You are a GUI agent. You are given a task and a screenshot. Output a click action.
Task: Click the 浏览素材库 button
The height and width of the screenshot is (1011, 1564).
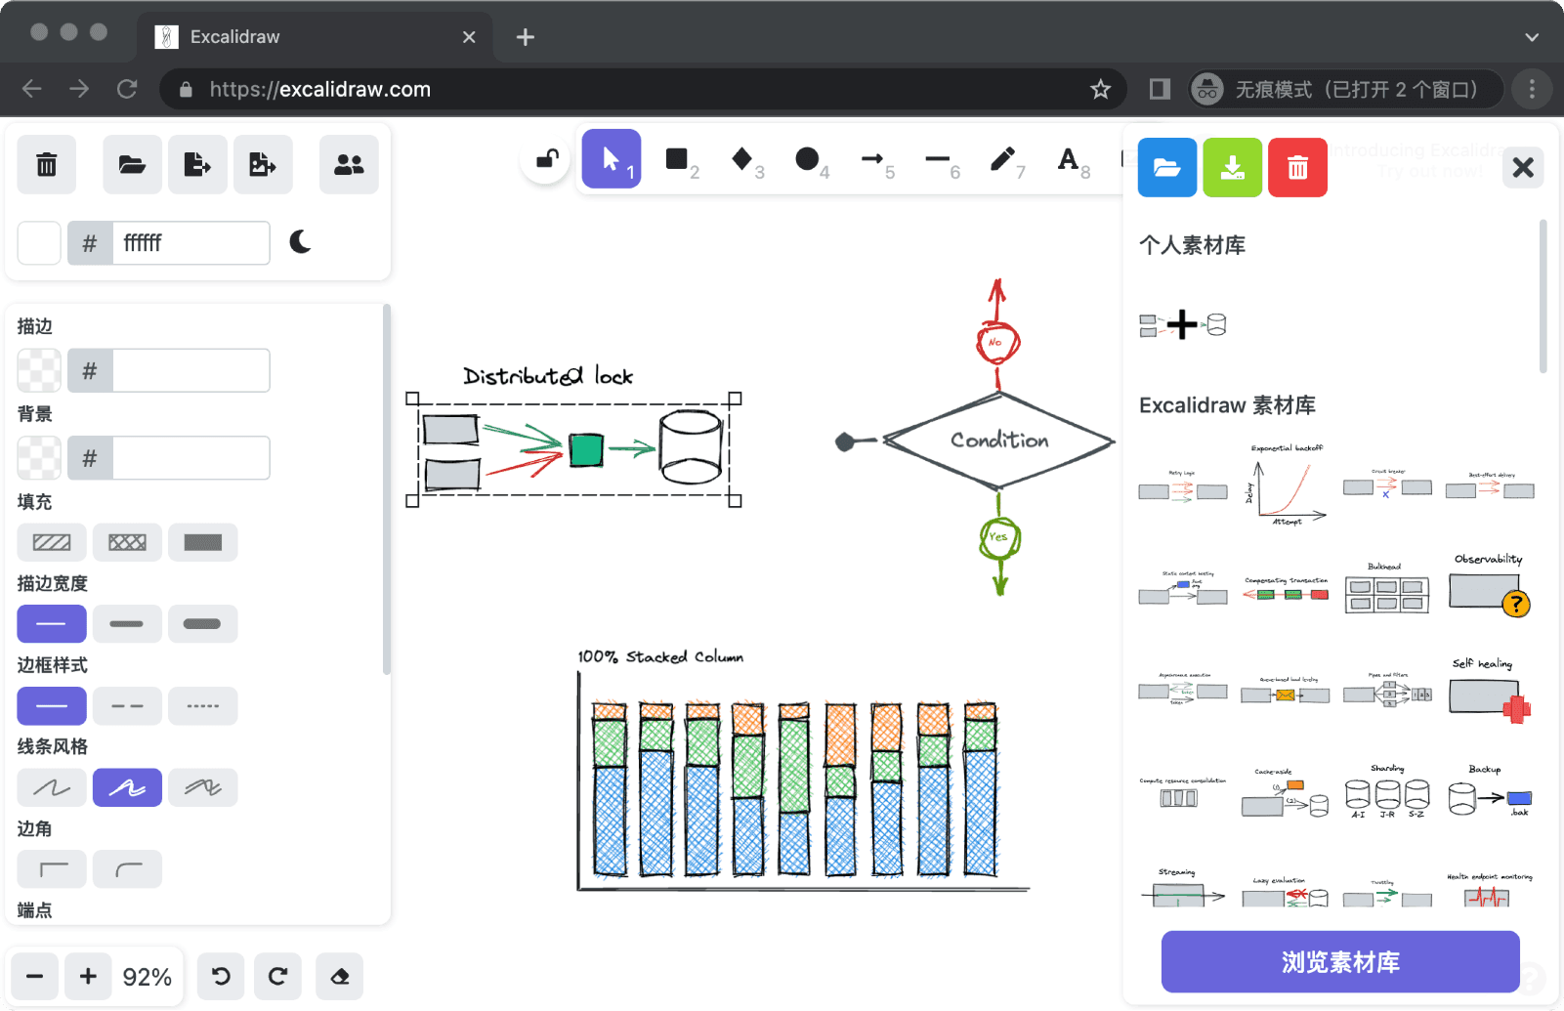(x=1340, y=962)
